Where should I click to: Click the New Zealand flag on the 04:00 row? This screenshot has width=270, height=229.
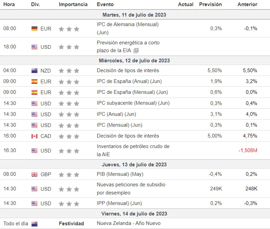click(x=34, y=71)
